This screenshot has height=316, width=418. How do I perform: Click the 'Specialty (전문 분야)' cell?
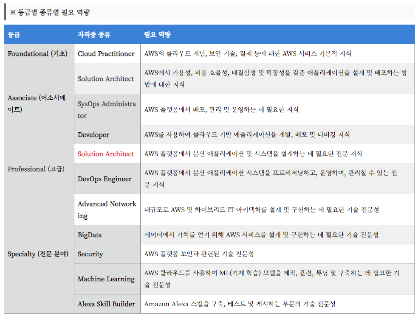pos(39,254)
